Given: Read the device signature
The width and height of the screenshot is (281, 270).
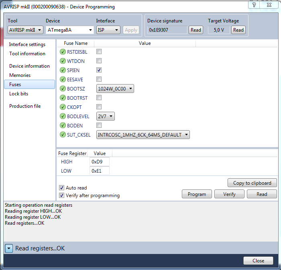Looking at the screenshot, I should coord(196,30).
